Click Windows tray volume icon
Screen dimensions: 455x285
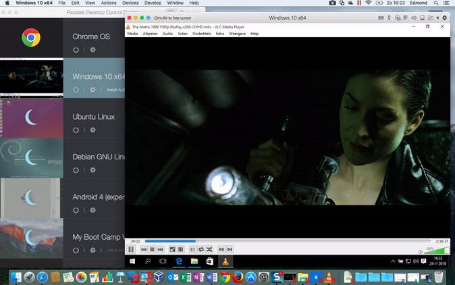pyautogui.click(x=416, y=261)
